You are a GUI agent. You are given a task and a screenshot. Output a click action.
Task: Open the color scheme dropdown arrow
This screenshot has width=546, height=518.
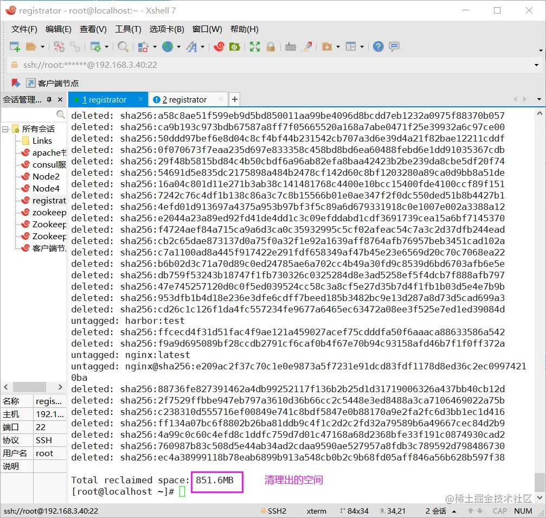click(x=155, y=47)
